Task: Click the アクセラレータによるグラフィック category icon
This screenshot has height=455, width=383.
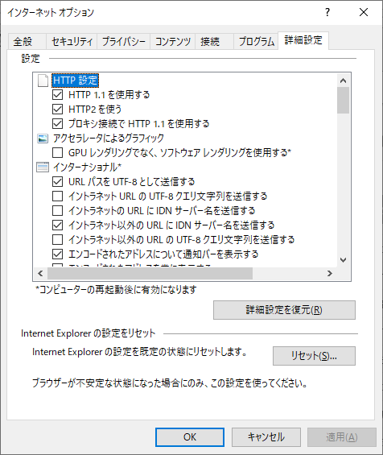Action: [43, 139]
